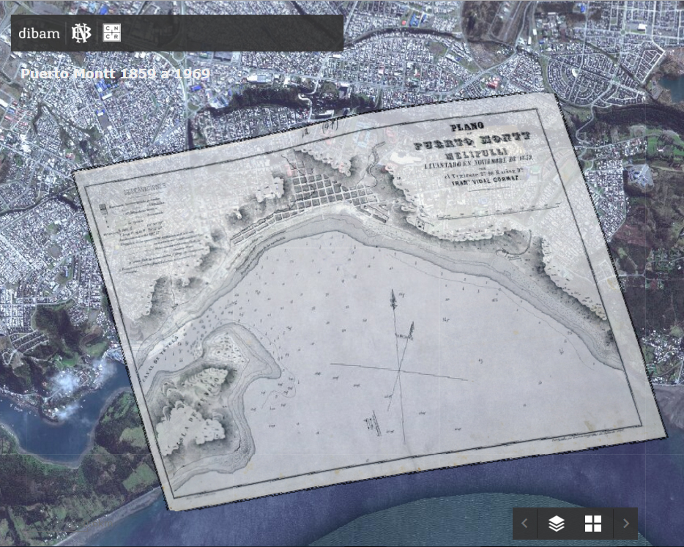Click the CNCR square logo

[111, 33]
